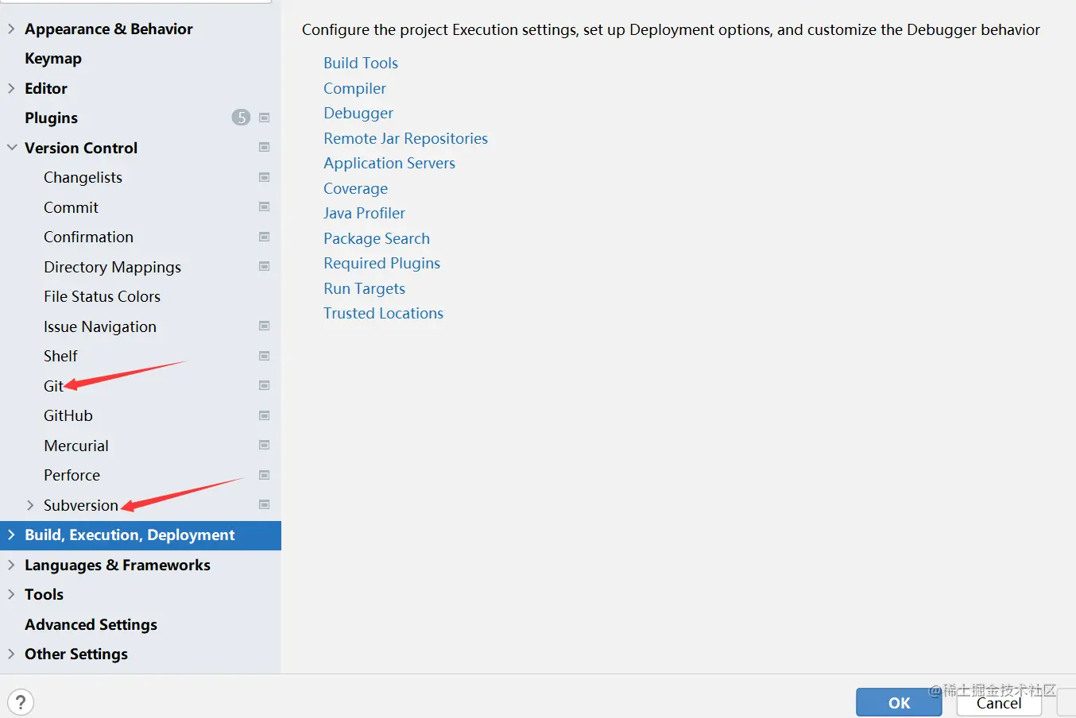Screen dimensions: 1076x718
Task: Expand the Subversion settings node
Action: click(x=30, y=505)
